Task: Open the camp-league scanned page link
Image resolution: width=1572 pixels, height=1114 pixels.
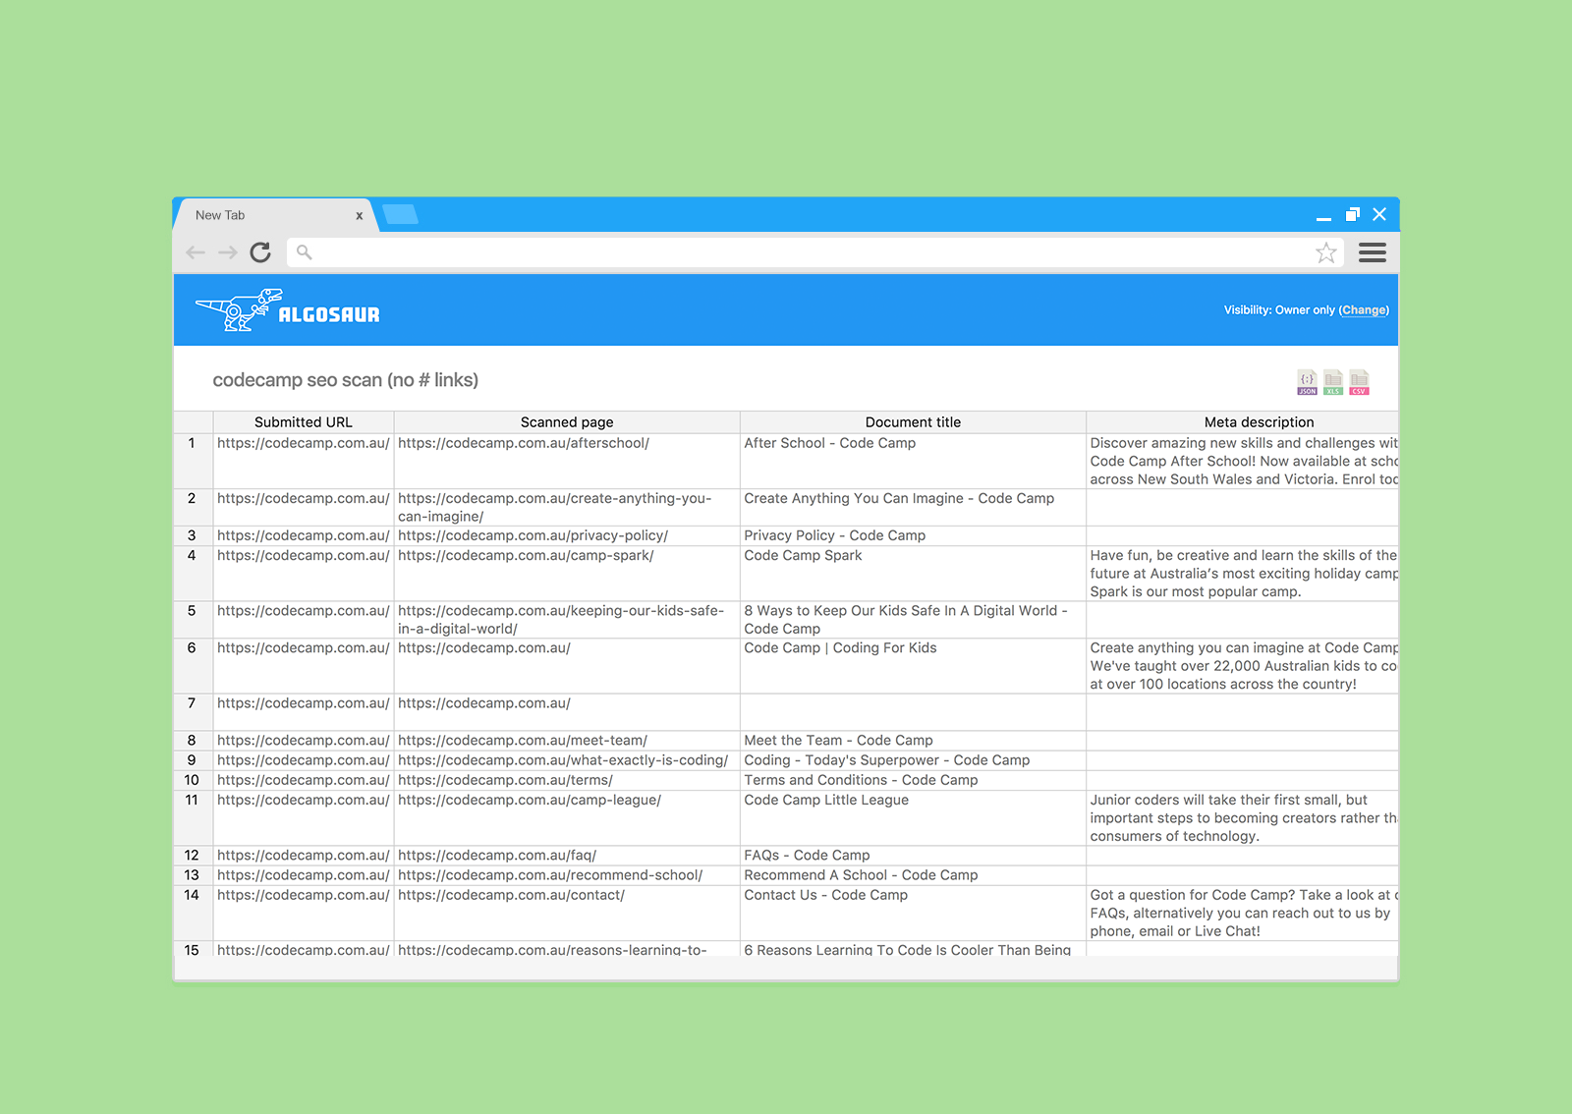Action: click(x=530, y=800)
